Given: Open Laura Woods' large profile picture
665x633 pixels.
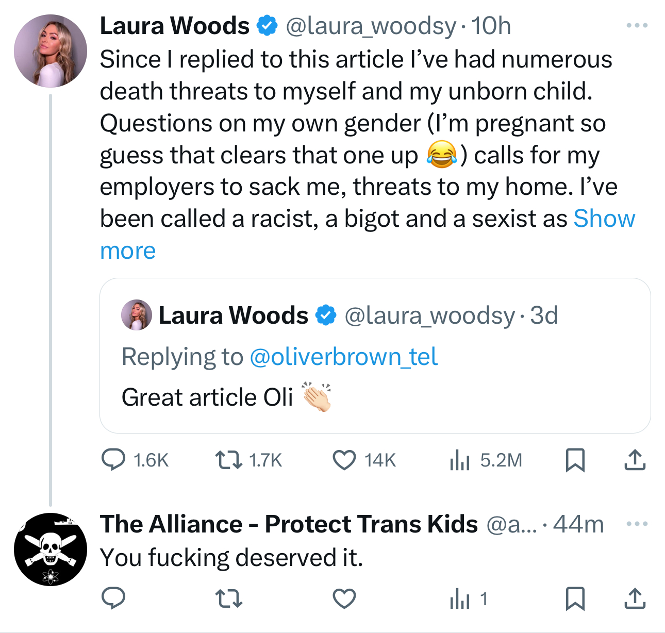Looking at the screenshot, I should tap(51, 51).
